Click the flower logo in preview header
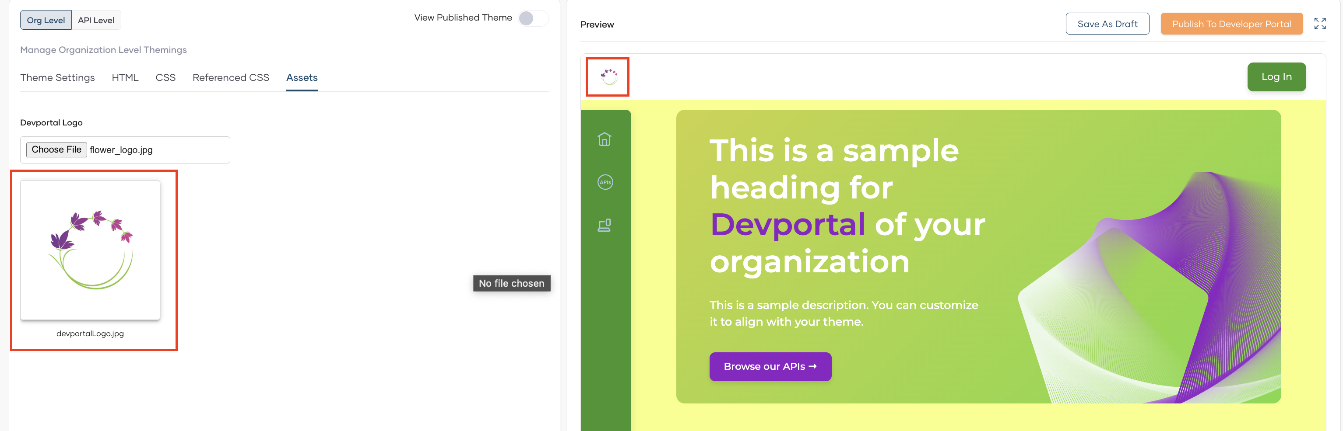Image resolution: width=1343 pixels, height=431 pixels. tap(608, 77)
